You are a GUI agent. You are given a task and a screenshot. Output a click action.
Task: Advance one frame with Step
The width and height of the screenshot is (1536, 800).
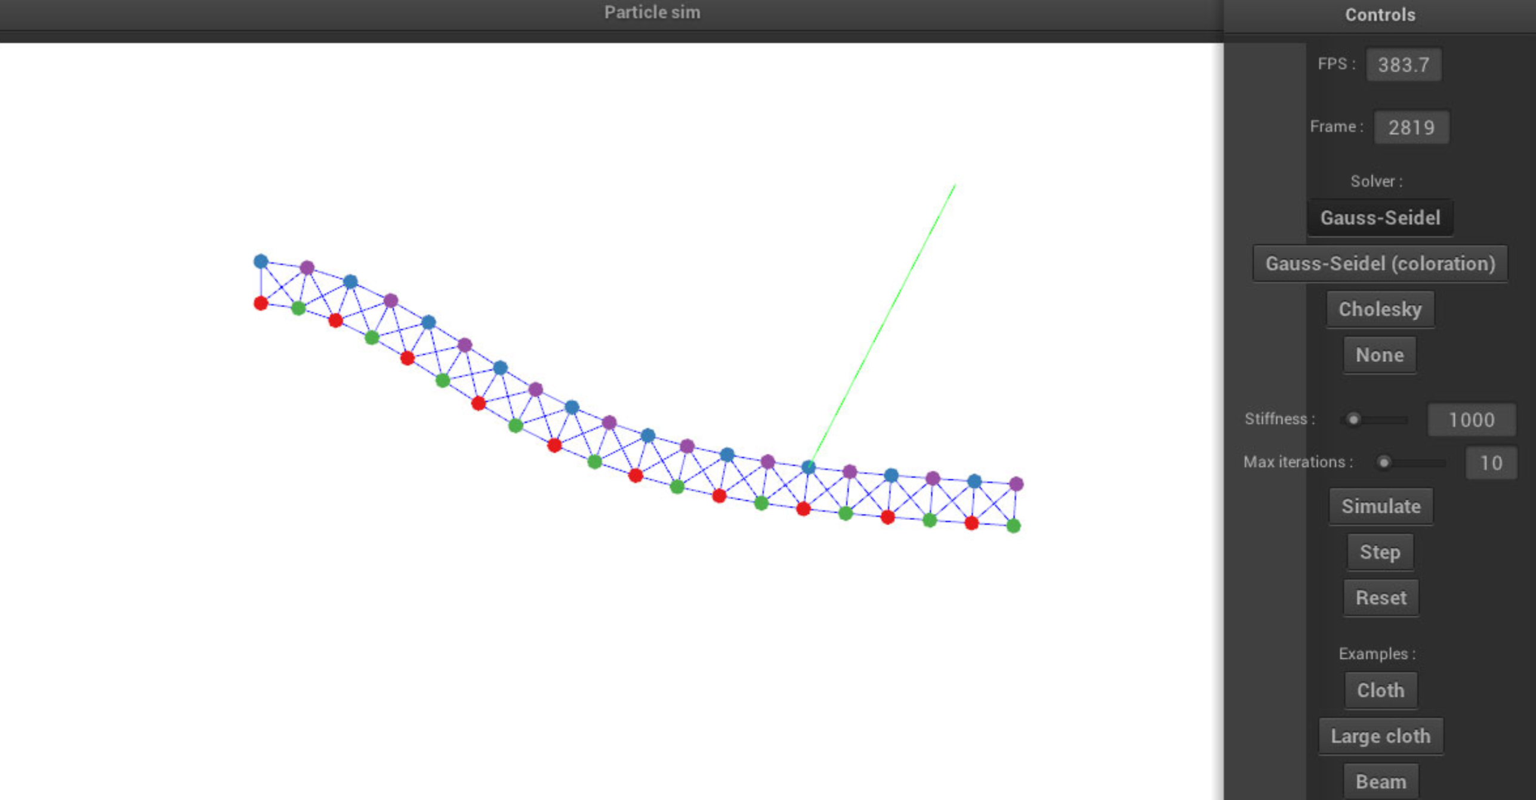pyautogui.click(x=1380, y=552)
